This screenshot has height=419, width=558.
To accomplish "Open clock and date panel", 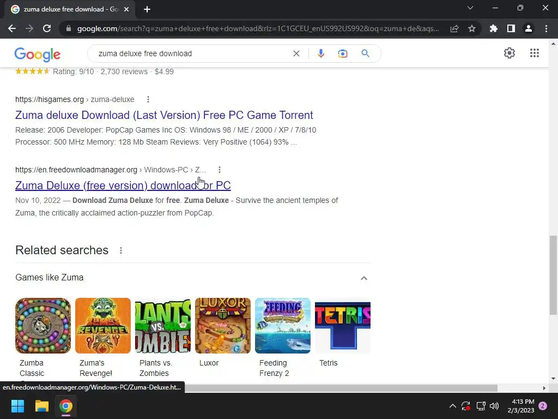I will coord(521,406).
